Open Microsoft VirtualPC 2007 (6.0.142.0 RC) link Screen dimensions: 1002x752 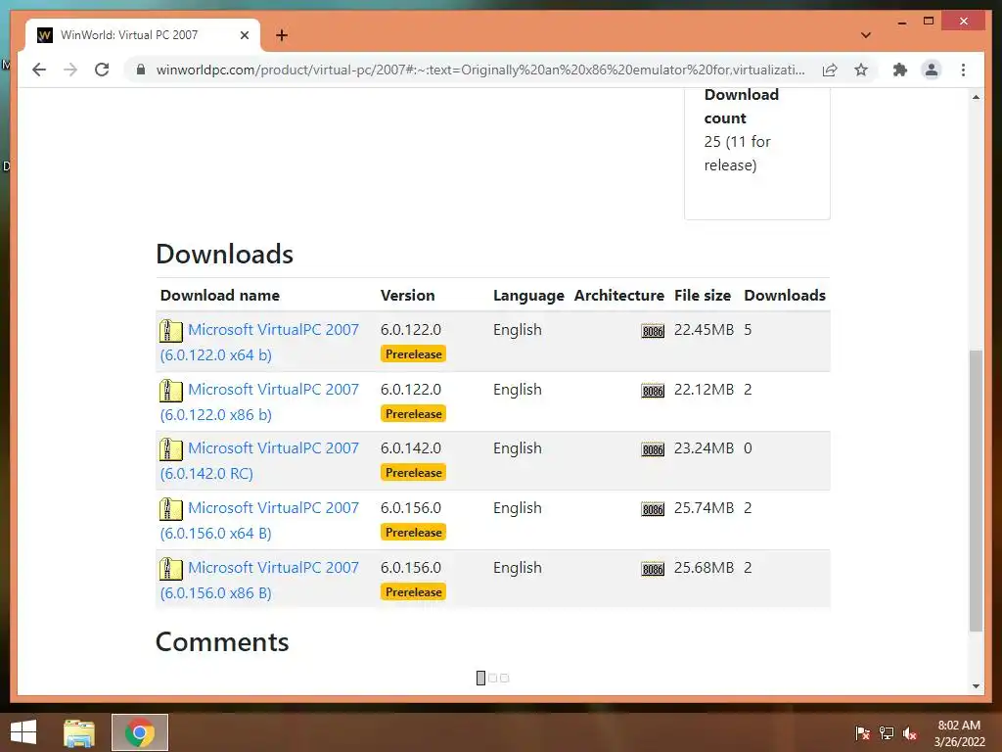[x=259, y=460]
